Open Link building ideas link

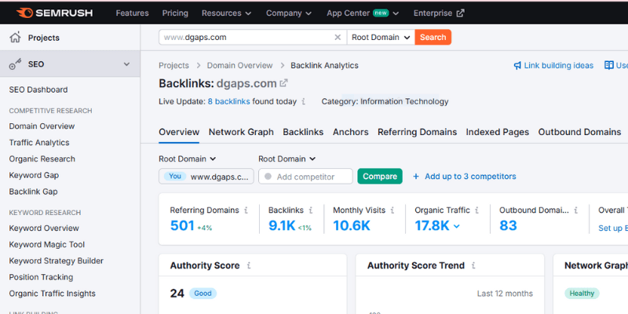(x=559, y=66)
